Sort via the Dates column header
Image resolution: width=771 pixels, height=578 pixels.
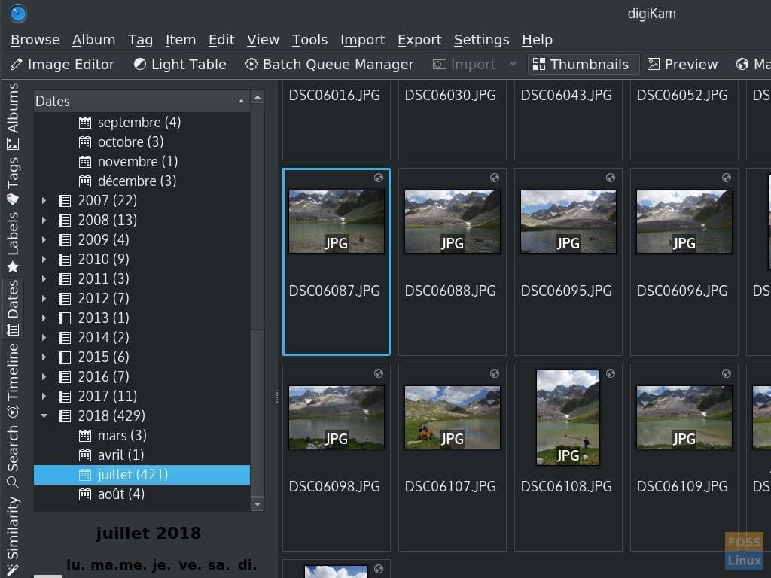(x=142, y=102)
